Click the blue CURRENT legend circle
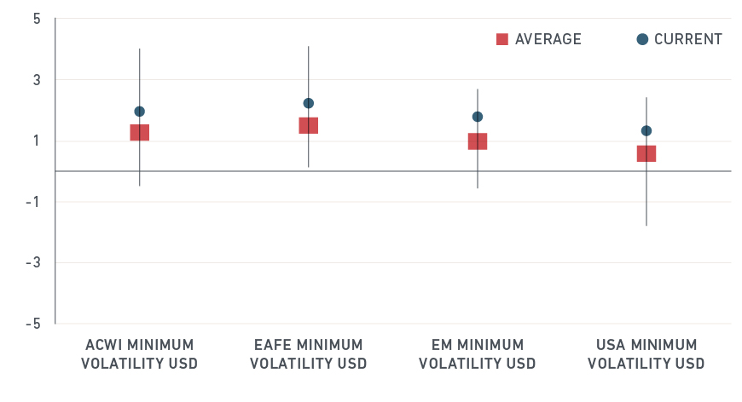This screenshot has width=742, height=402. (642, 39)
